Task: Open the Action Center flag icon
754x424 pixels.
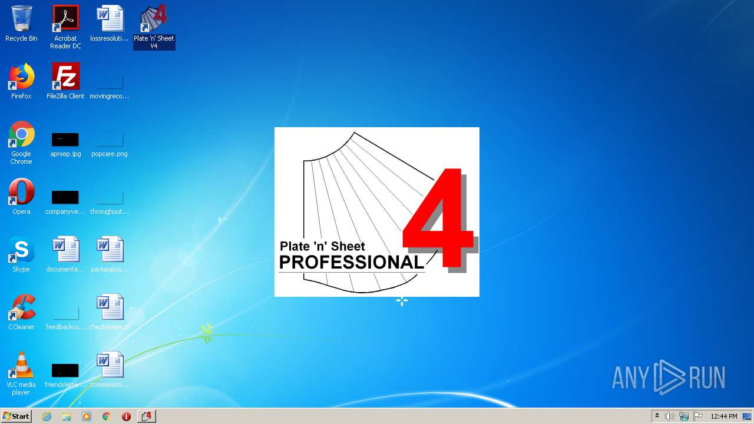Action: [698, 416]
